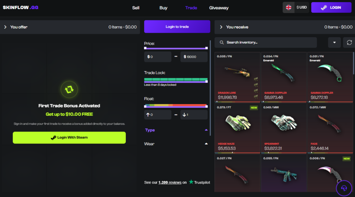Click the search magnifier icon

[x=222, y=43]
